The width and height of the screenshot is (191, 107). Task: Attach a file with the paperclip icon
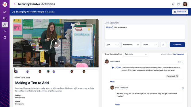(x=163, y=45)
